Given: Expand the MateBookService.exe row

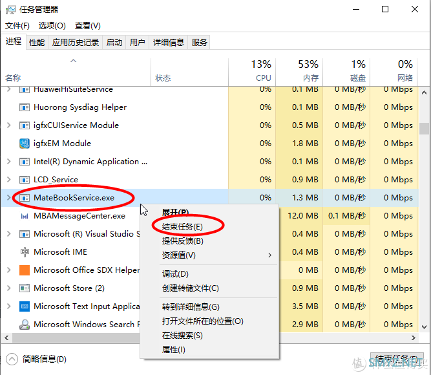Looking at the screenshot, I should point(9,198).
